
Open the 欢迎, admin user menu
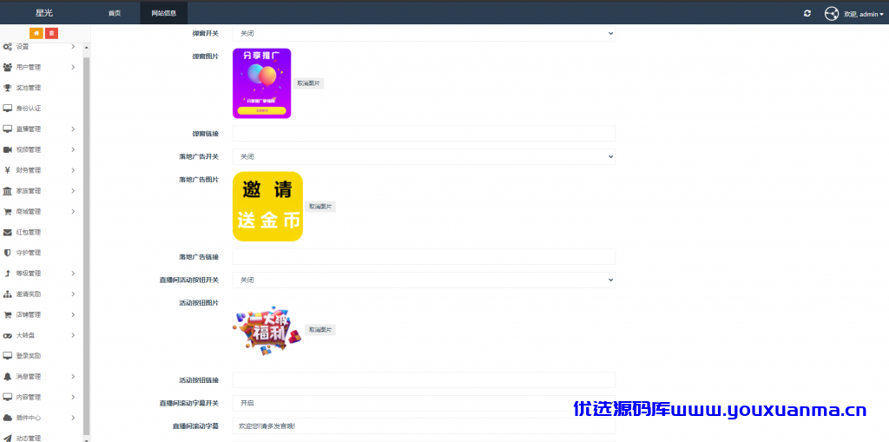click(864, 14)
